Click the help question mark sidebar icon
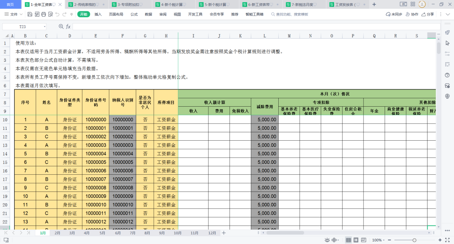The height and width of the screenshot is (244, 454). pyautogui.click(x=447, y=75)
